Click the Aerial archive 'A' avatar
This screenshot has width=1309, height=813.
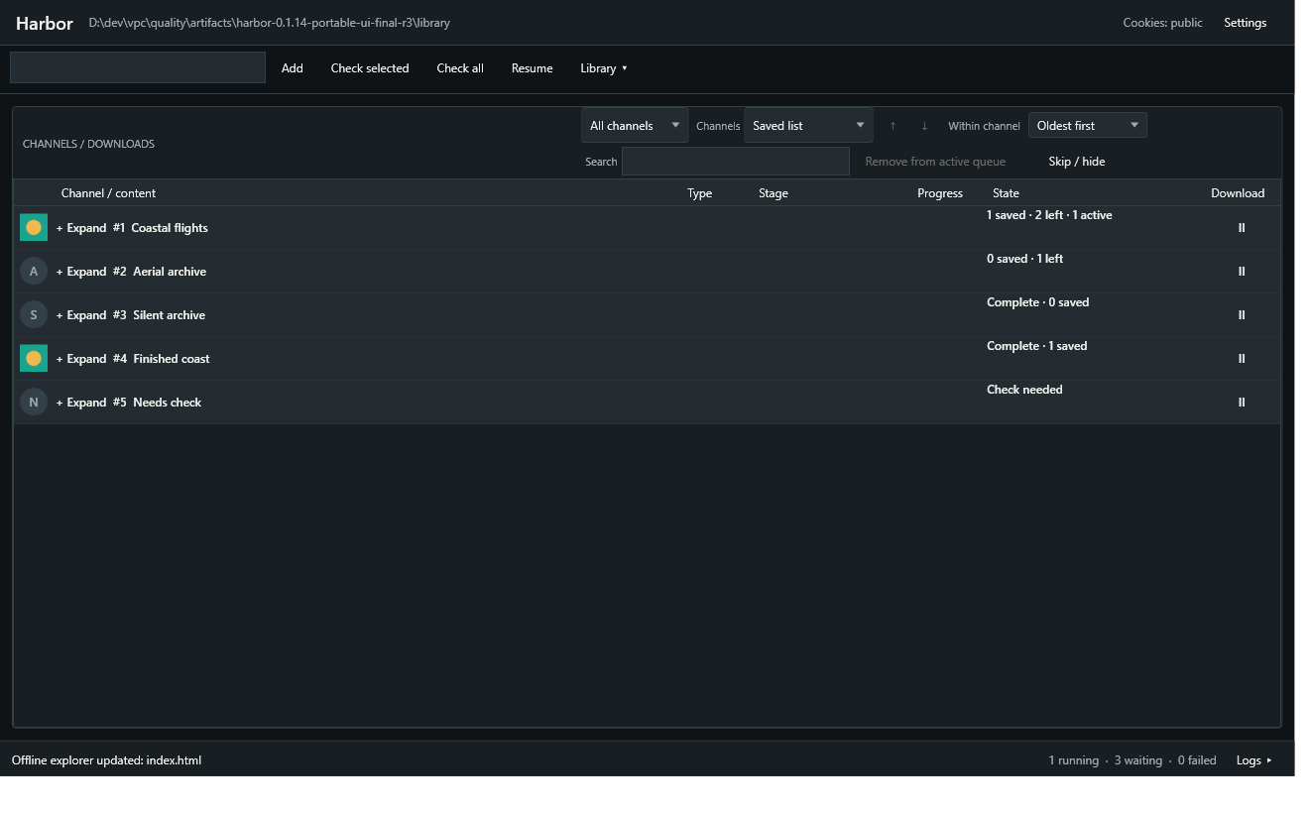point(34,272)
